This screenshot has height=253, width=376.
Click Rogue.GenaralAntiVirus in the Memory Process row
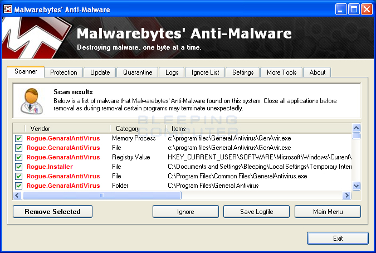64,138
